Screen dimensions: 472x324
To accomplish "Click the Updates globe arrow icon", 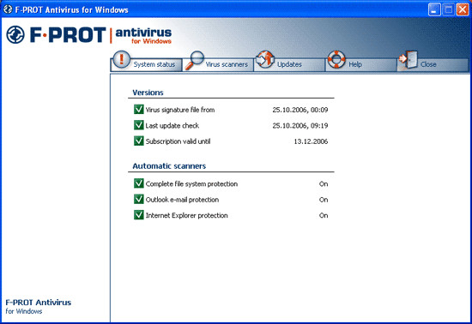I will 265,59.
